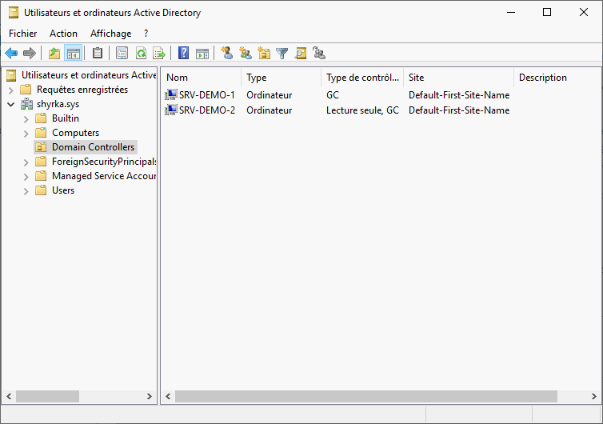Open the Action menu
Image resolution: width=603 pixels, height=424 pixels.
[63, 34]
